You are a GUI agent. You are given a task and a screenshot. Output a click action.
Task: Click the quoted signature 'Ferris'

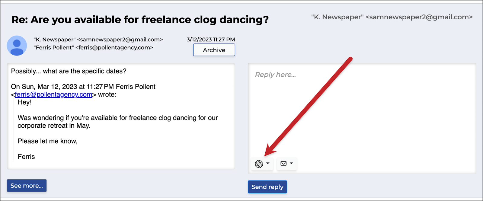[x=26, y=157]
